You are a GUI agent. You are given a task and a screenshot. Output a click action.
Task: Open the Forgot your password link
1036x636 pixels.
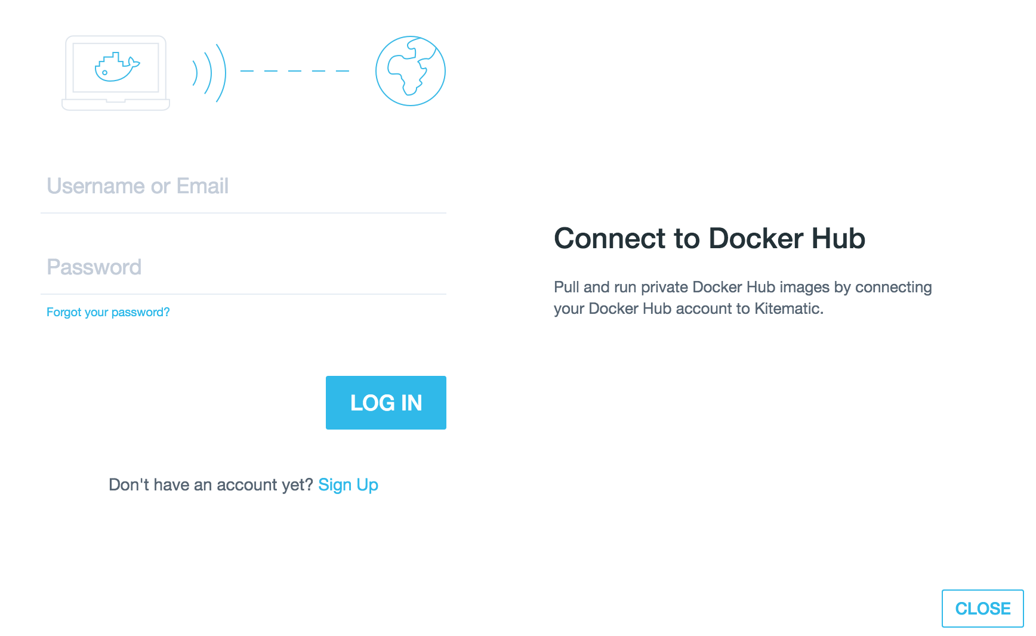108,312
